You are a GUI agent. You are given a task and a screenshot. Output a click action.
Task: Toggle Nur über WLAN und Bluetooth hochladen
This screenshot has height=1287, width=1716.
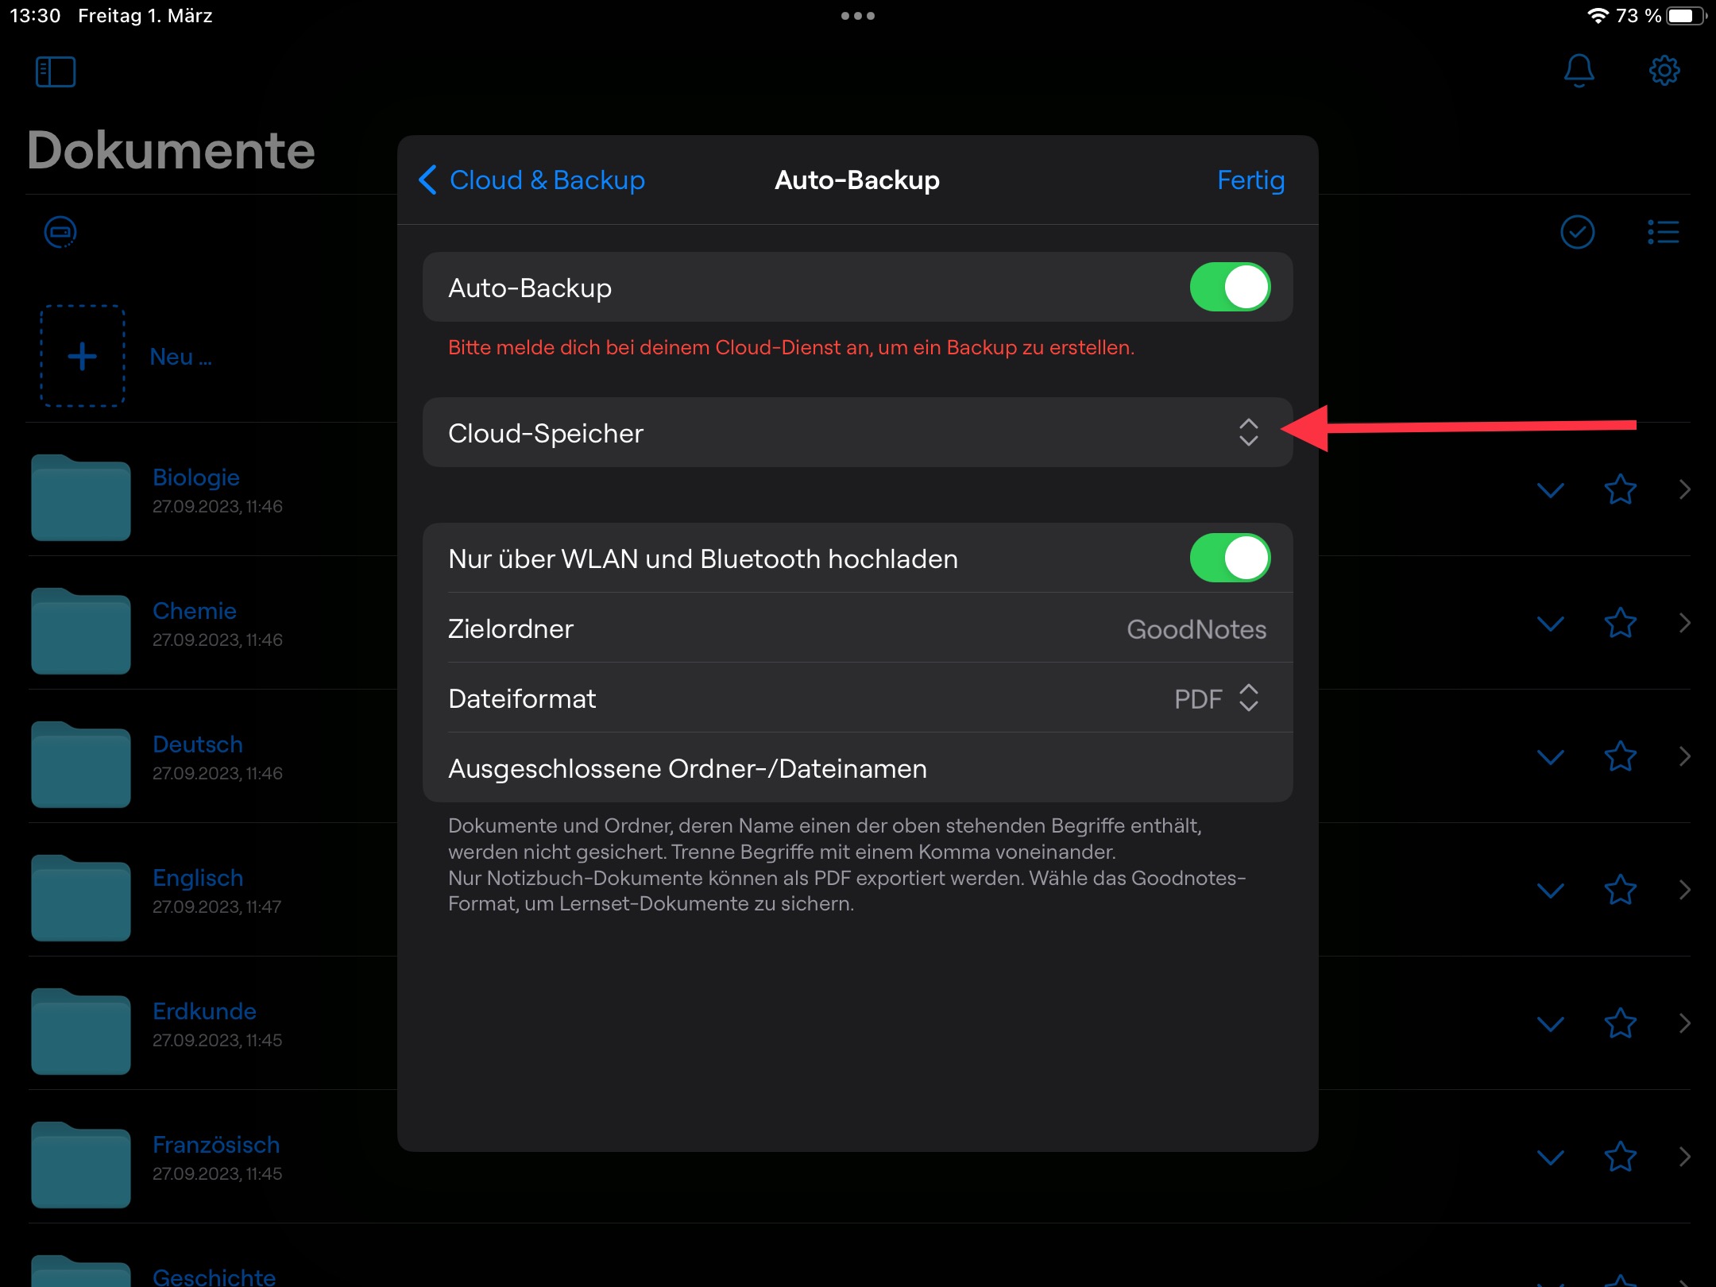pos(1229,558)
